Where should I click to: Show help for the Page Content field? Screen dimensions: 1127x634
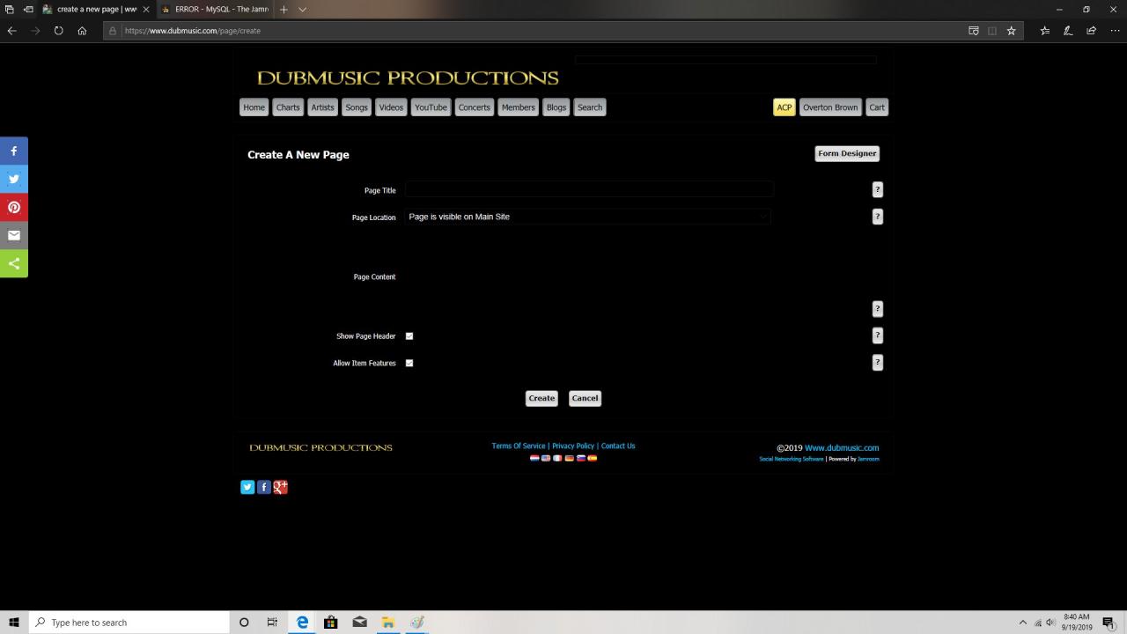(x=877, y=309)
